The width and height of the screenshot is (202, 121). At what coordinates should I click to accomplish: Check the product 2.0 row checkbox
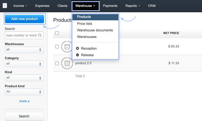(x=57, y=63)
